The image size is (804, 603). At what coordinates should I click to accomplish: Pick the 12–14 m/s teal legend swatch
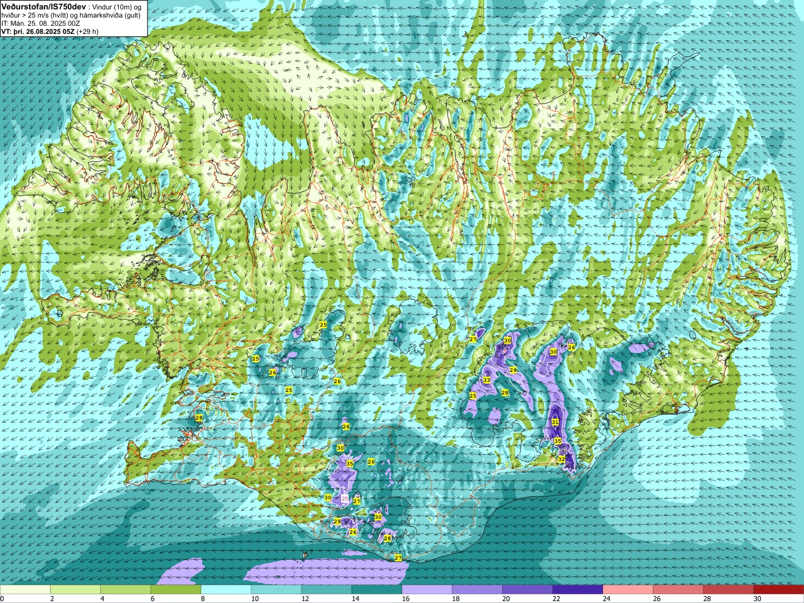pos(327,590)
